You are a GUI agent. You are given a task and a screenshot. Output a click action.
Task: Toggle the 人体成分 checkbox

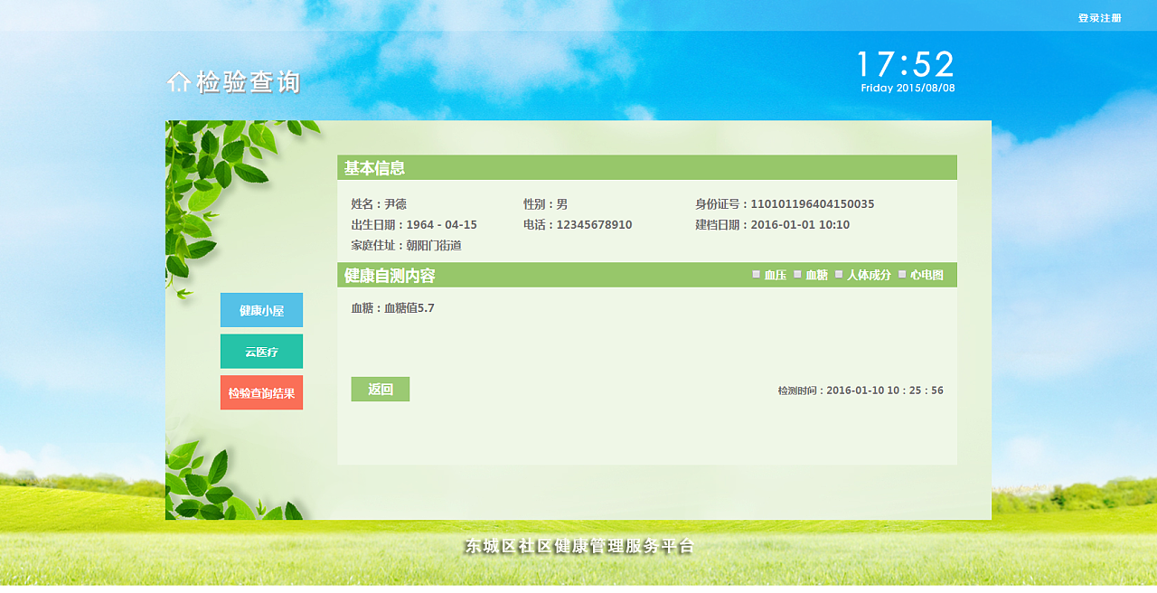pyautogui.click(x=841, y=275)
